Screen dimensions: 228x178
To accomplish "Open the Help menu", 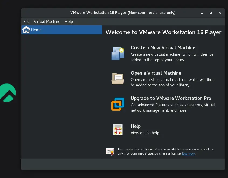I will click(69, 22).
